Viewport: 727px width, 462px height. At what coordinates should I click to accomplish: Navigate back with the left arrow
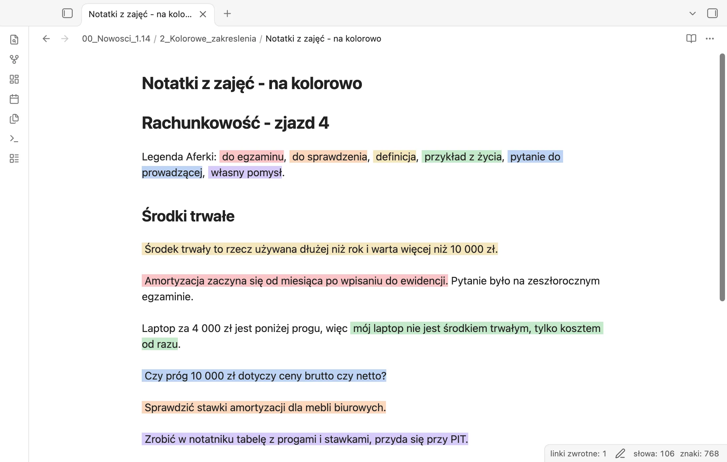point(46,39)
